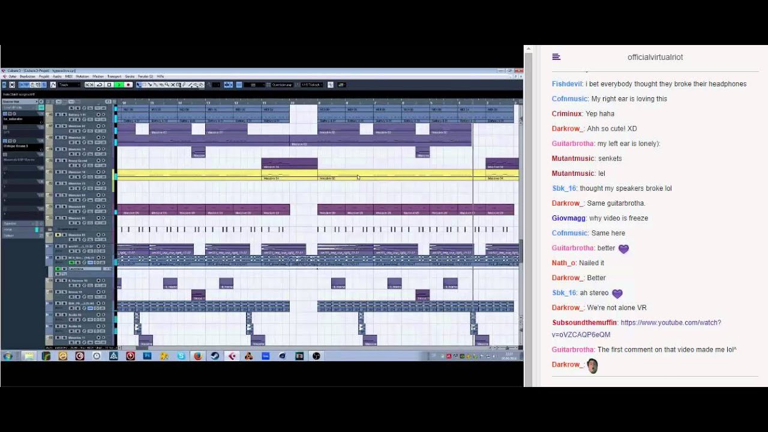
Task: Toggle the power button of first insert slot
Action: (5, 114)
